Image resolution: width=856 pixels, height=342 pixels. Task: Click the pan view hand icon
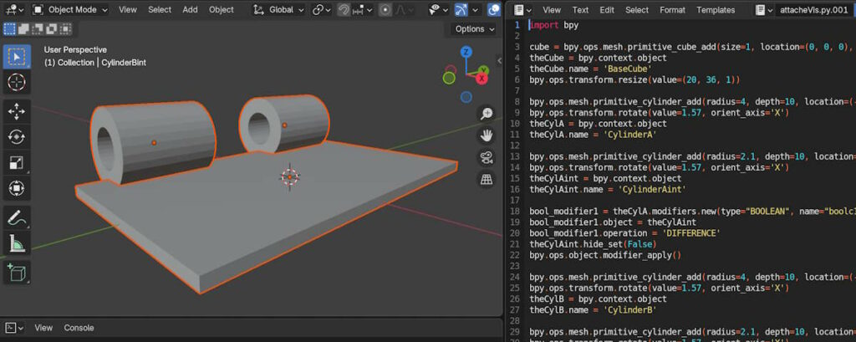(x=486, y=135)
